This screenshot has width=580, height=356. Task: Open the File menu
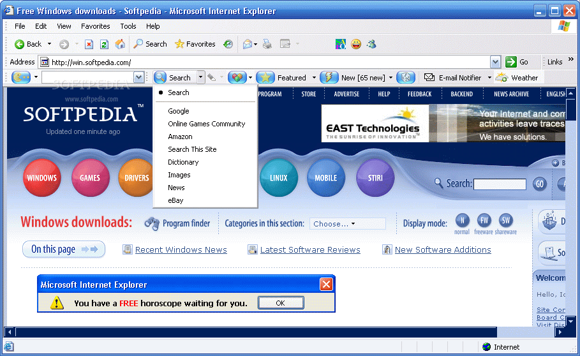point(20,26)
